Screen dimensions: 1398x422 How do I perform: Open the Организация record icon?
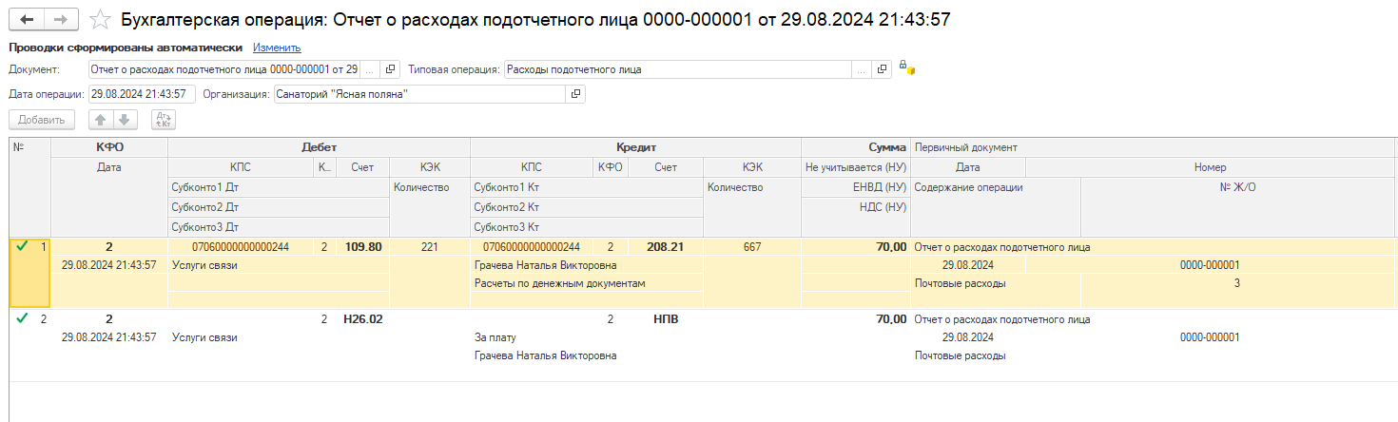[574, 94]
